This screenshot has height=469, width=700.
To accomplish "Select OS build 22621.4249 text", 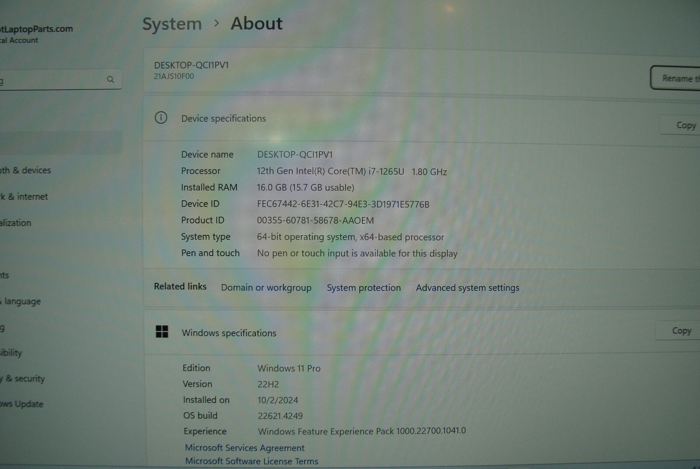I will [280, 416].
